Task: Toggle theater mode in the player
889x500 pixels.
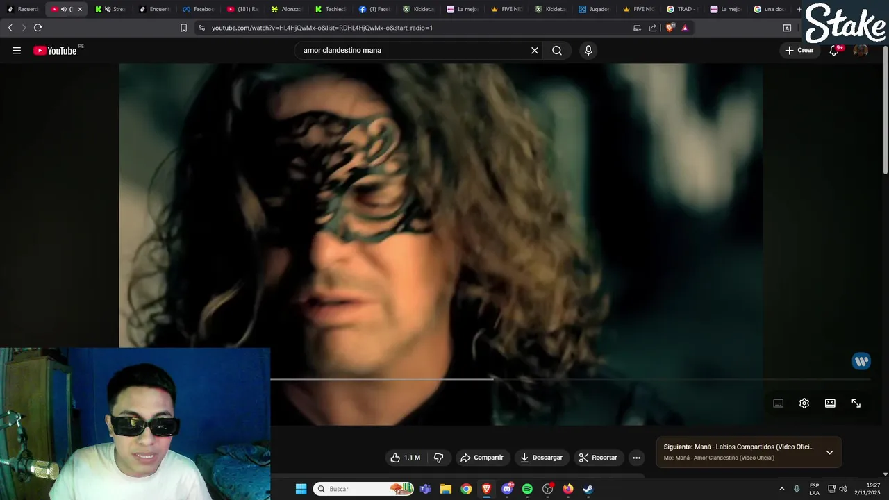Action: [x=830, y=403]
